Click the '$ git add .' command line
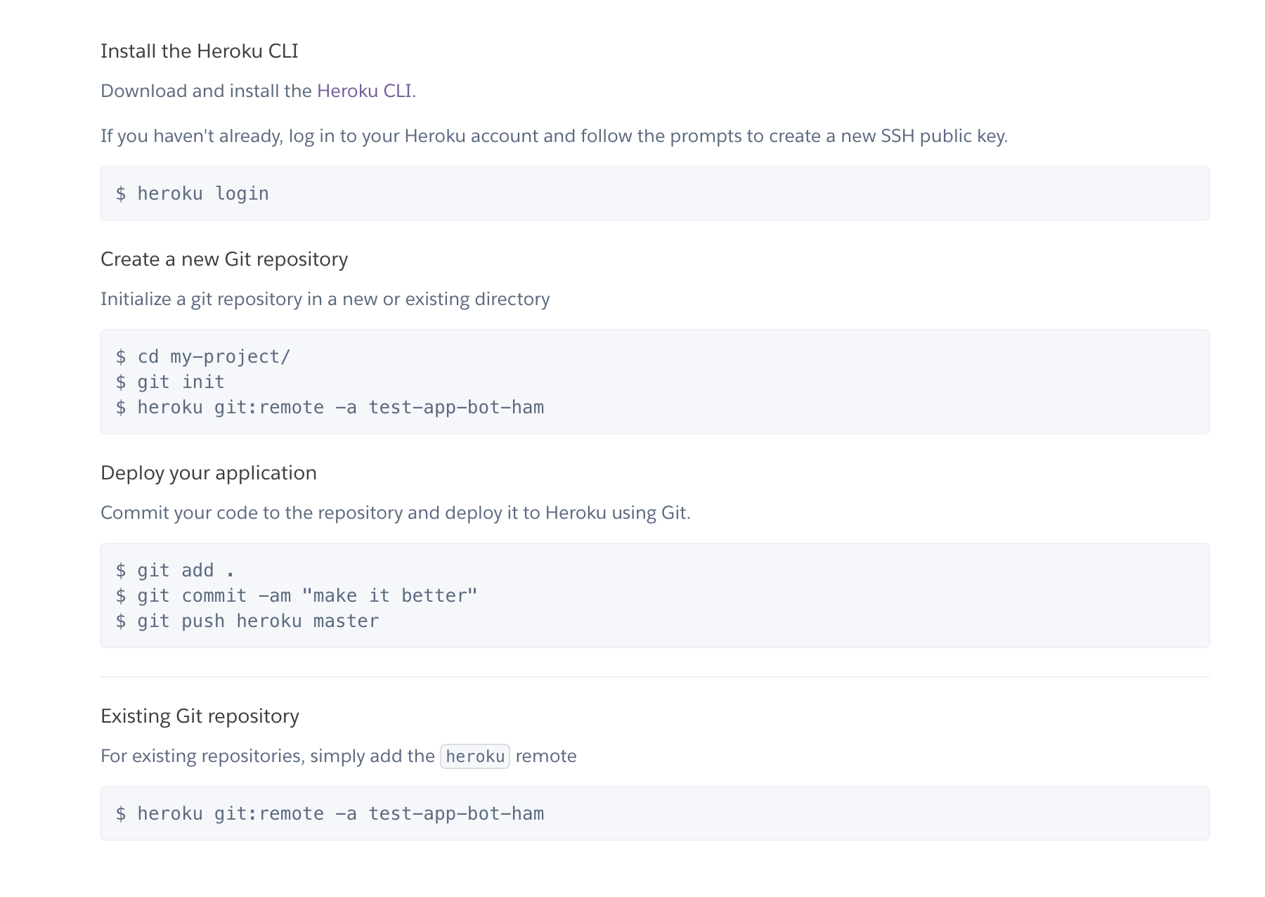The image size is (1265, 897). 175,570
